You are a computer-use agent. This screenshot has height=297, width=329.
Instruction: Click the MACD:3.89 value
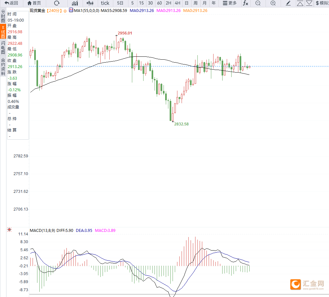[x=105, y=230]
